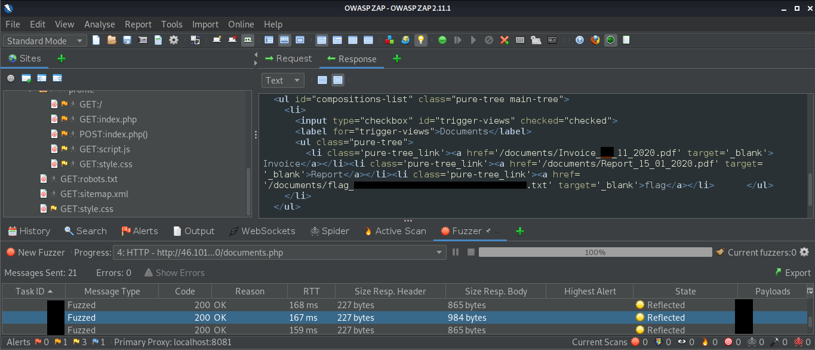Click the Sites tree target scope icon
The width and height of the screenshot is (815, 350).
(11, 78)
